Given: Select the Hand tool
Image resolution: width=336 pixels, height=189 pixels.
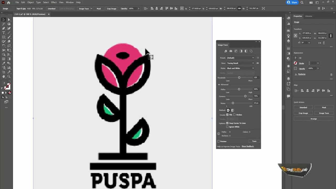Looking at the screenshot, I should pos(4,76).
